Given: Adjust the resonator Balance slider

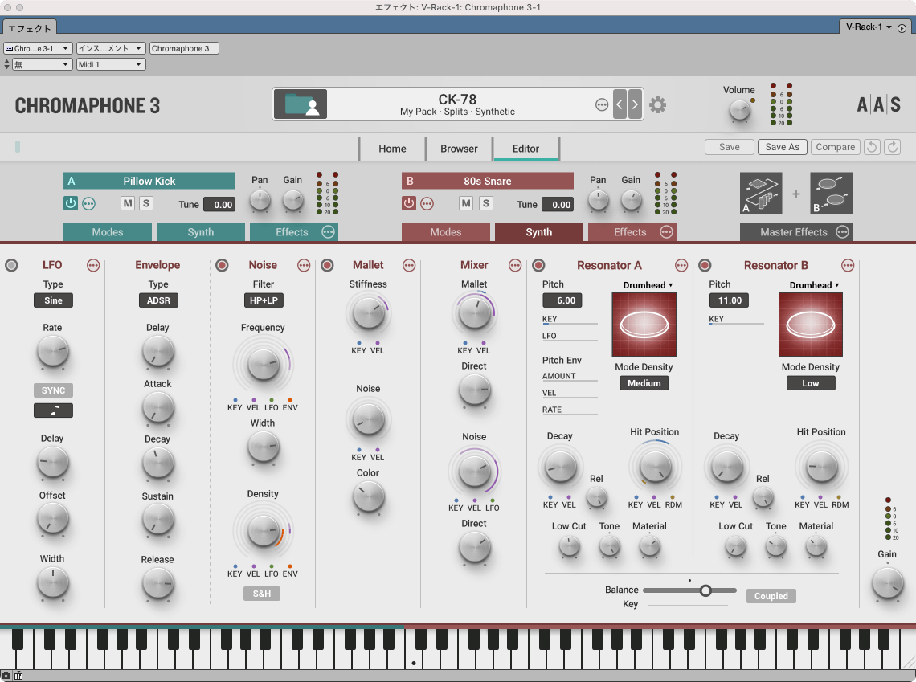Looking at the screenshot, I should point(705,590).
